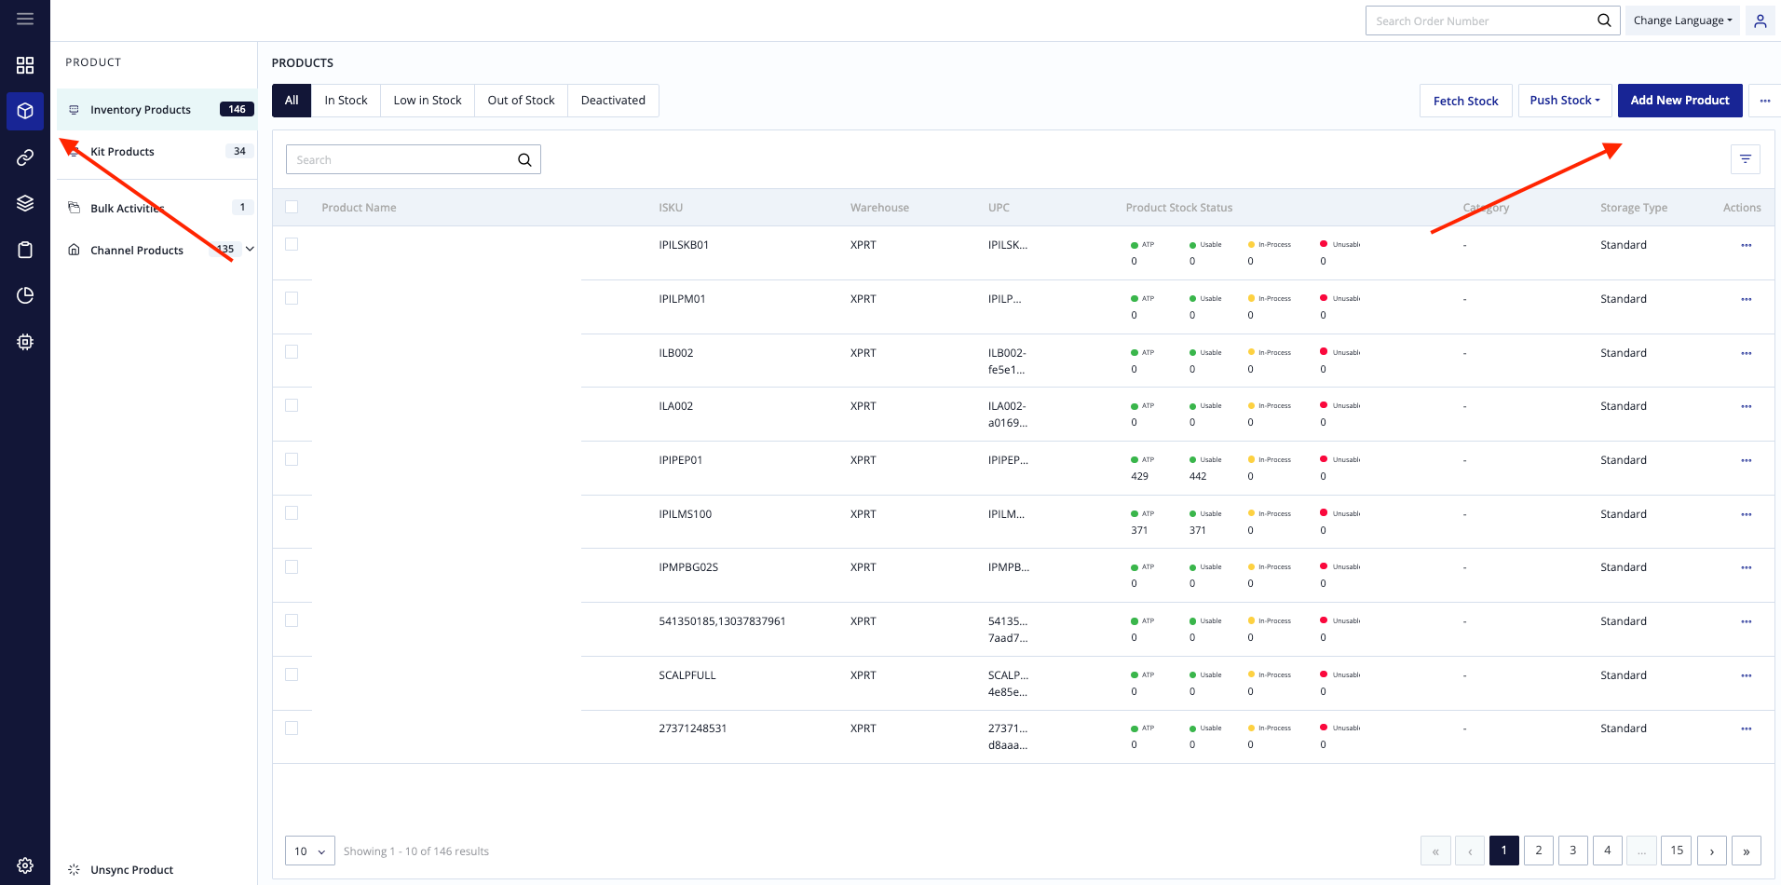Click the user profile icon
Viewport: 1781px width, 885px height.
(x=1761, y=20)
